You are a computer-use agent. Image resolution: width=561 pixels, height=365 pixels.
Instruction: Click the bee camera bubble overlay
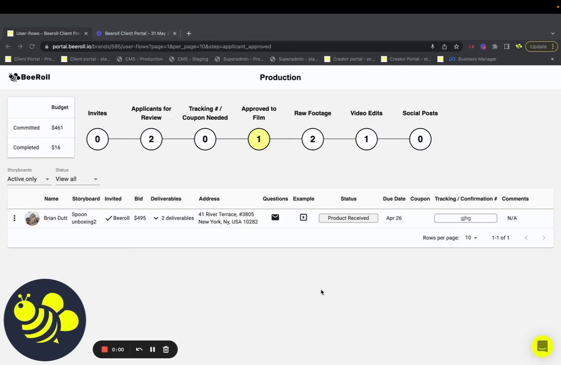(45, 320)
